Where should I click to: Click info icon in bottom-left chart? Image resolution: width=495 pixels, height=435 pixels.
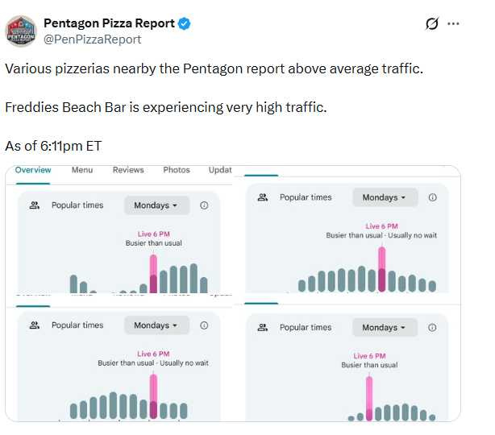[204, 325]
